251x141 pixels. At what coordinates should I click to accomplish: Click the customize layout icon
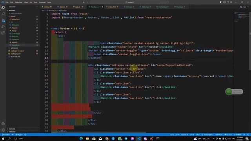[x=231, y=2]
